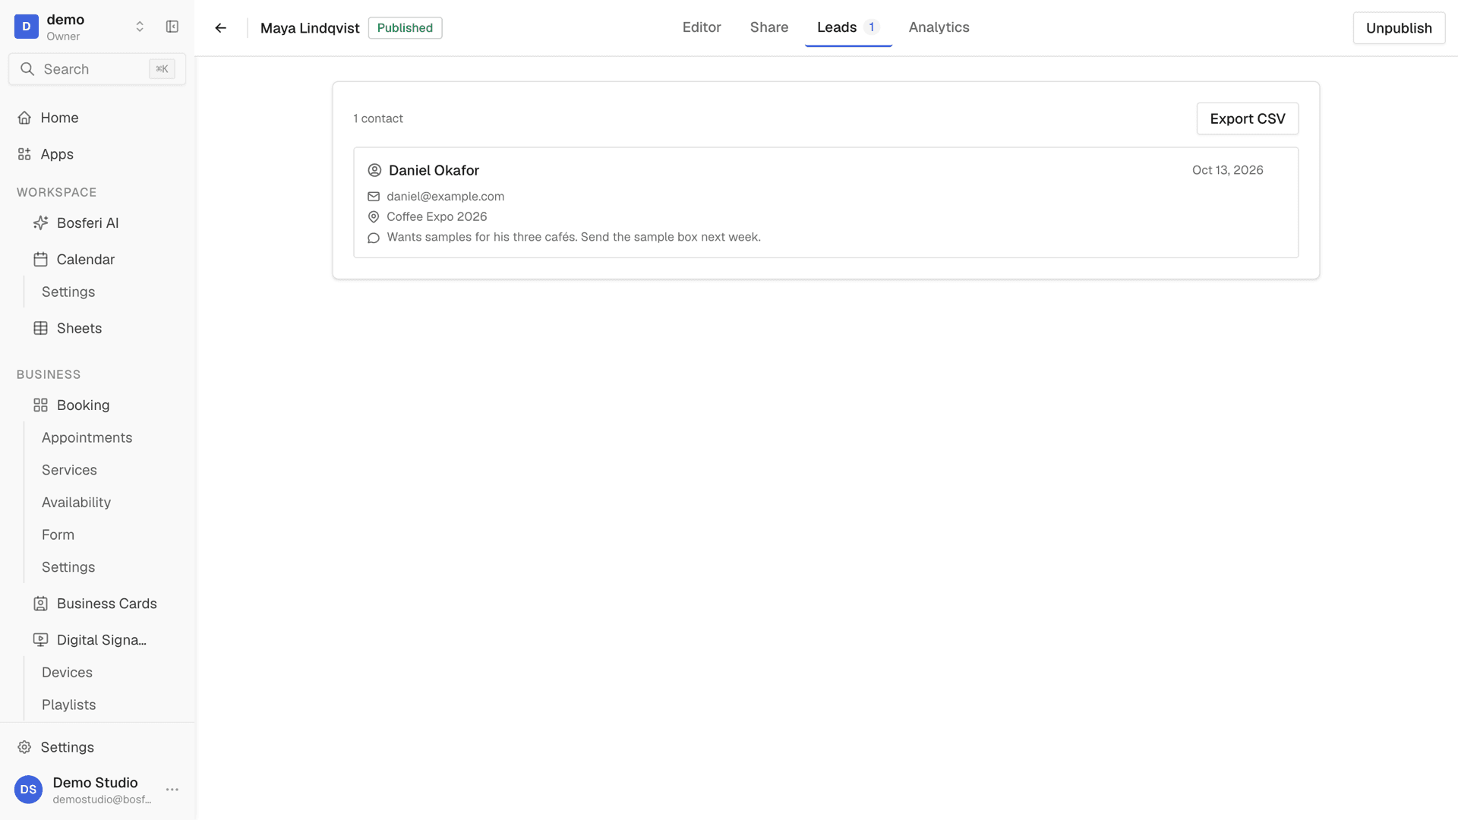
Task: Click the back arrow icon
Action: [x=220, y=28]
